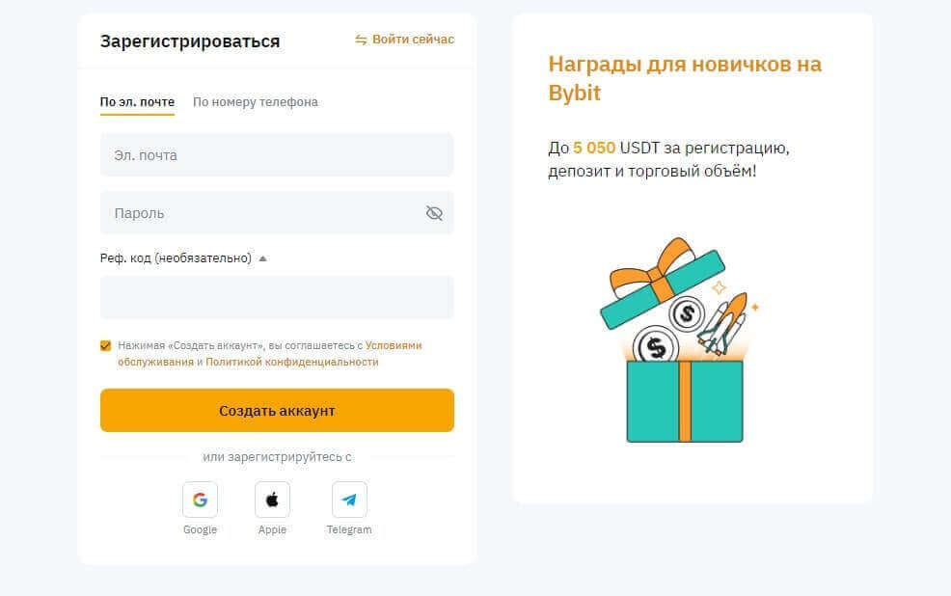Open the Войти сейчас link
This screenshot has width=951, height=596.
pyautogui.click(x=413, y=40)
